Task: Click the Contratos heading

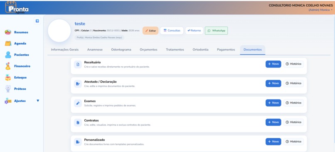Action: tap(91, 121)
